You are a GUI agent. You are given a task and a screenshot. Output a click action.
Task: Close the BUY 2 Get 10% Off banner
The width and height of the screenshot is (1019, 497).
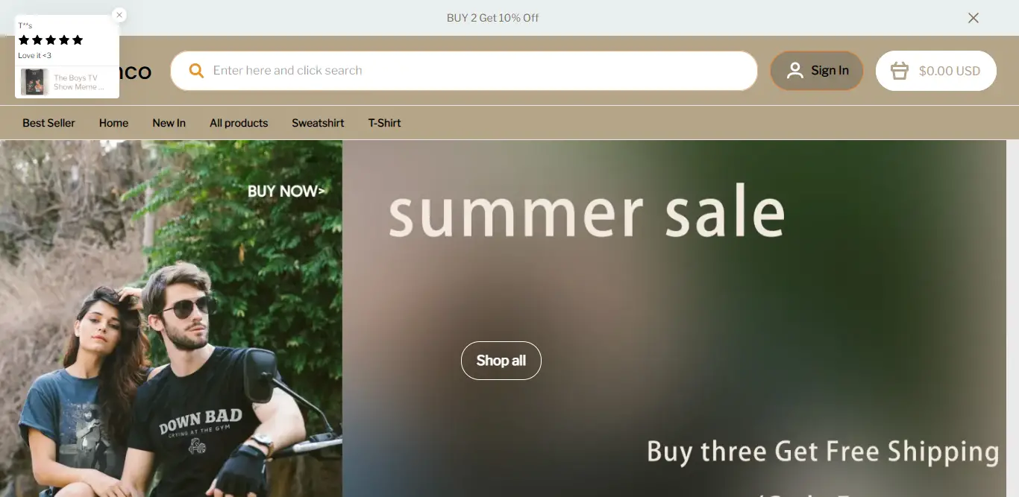[x=973, y=18]
